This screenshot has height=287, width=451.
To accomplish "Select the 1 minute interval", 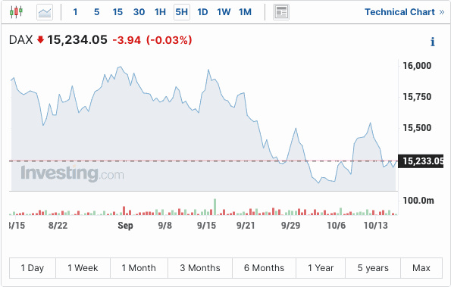I will pos(75,12).
